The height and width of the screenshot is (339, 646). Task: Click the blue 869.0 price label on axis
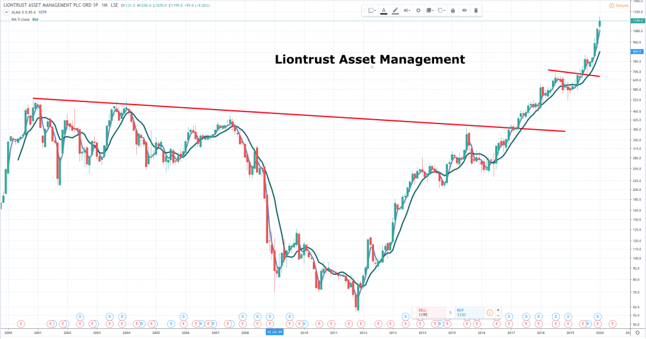click(637, 52)
